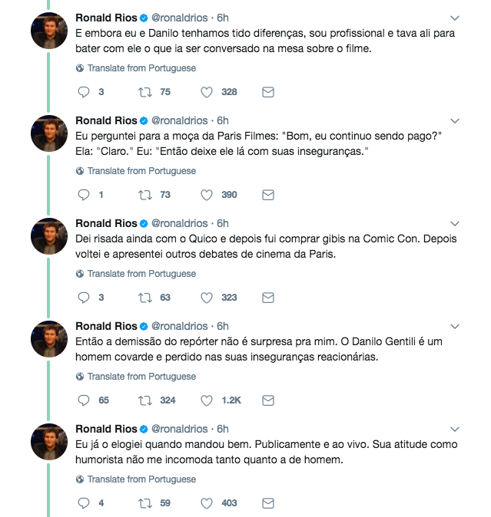Share the last tweet via envelope icon
Viewport: 491px width, 517px height.
point(268,503)
